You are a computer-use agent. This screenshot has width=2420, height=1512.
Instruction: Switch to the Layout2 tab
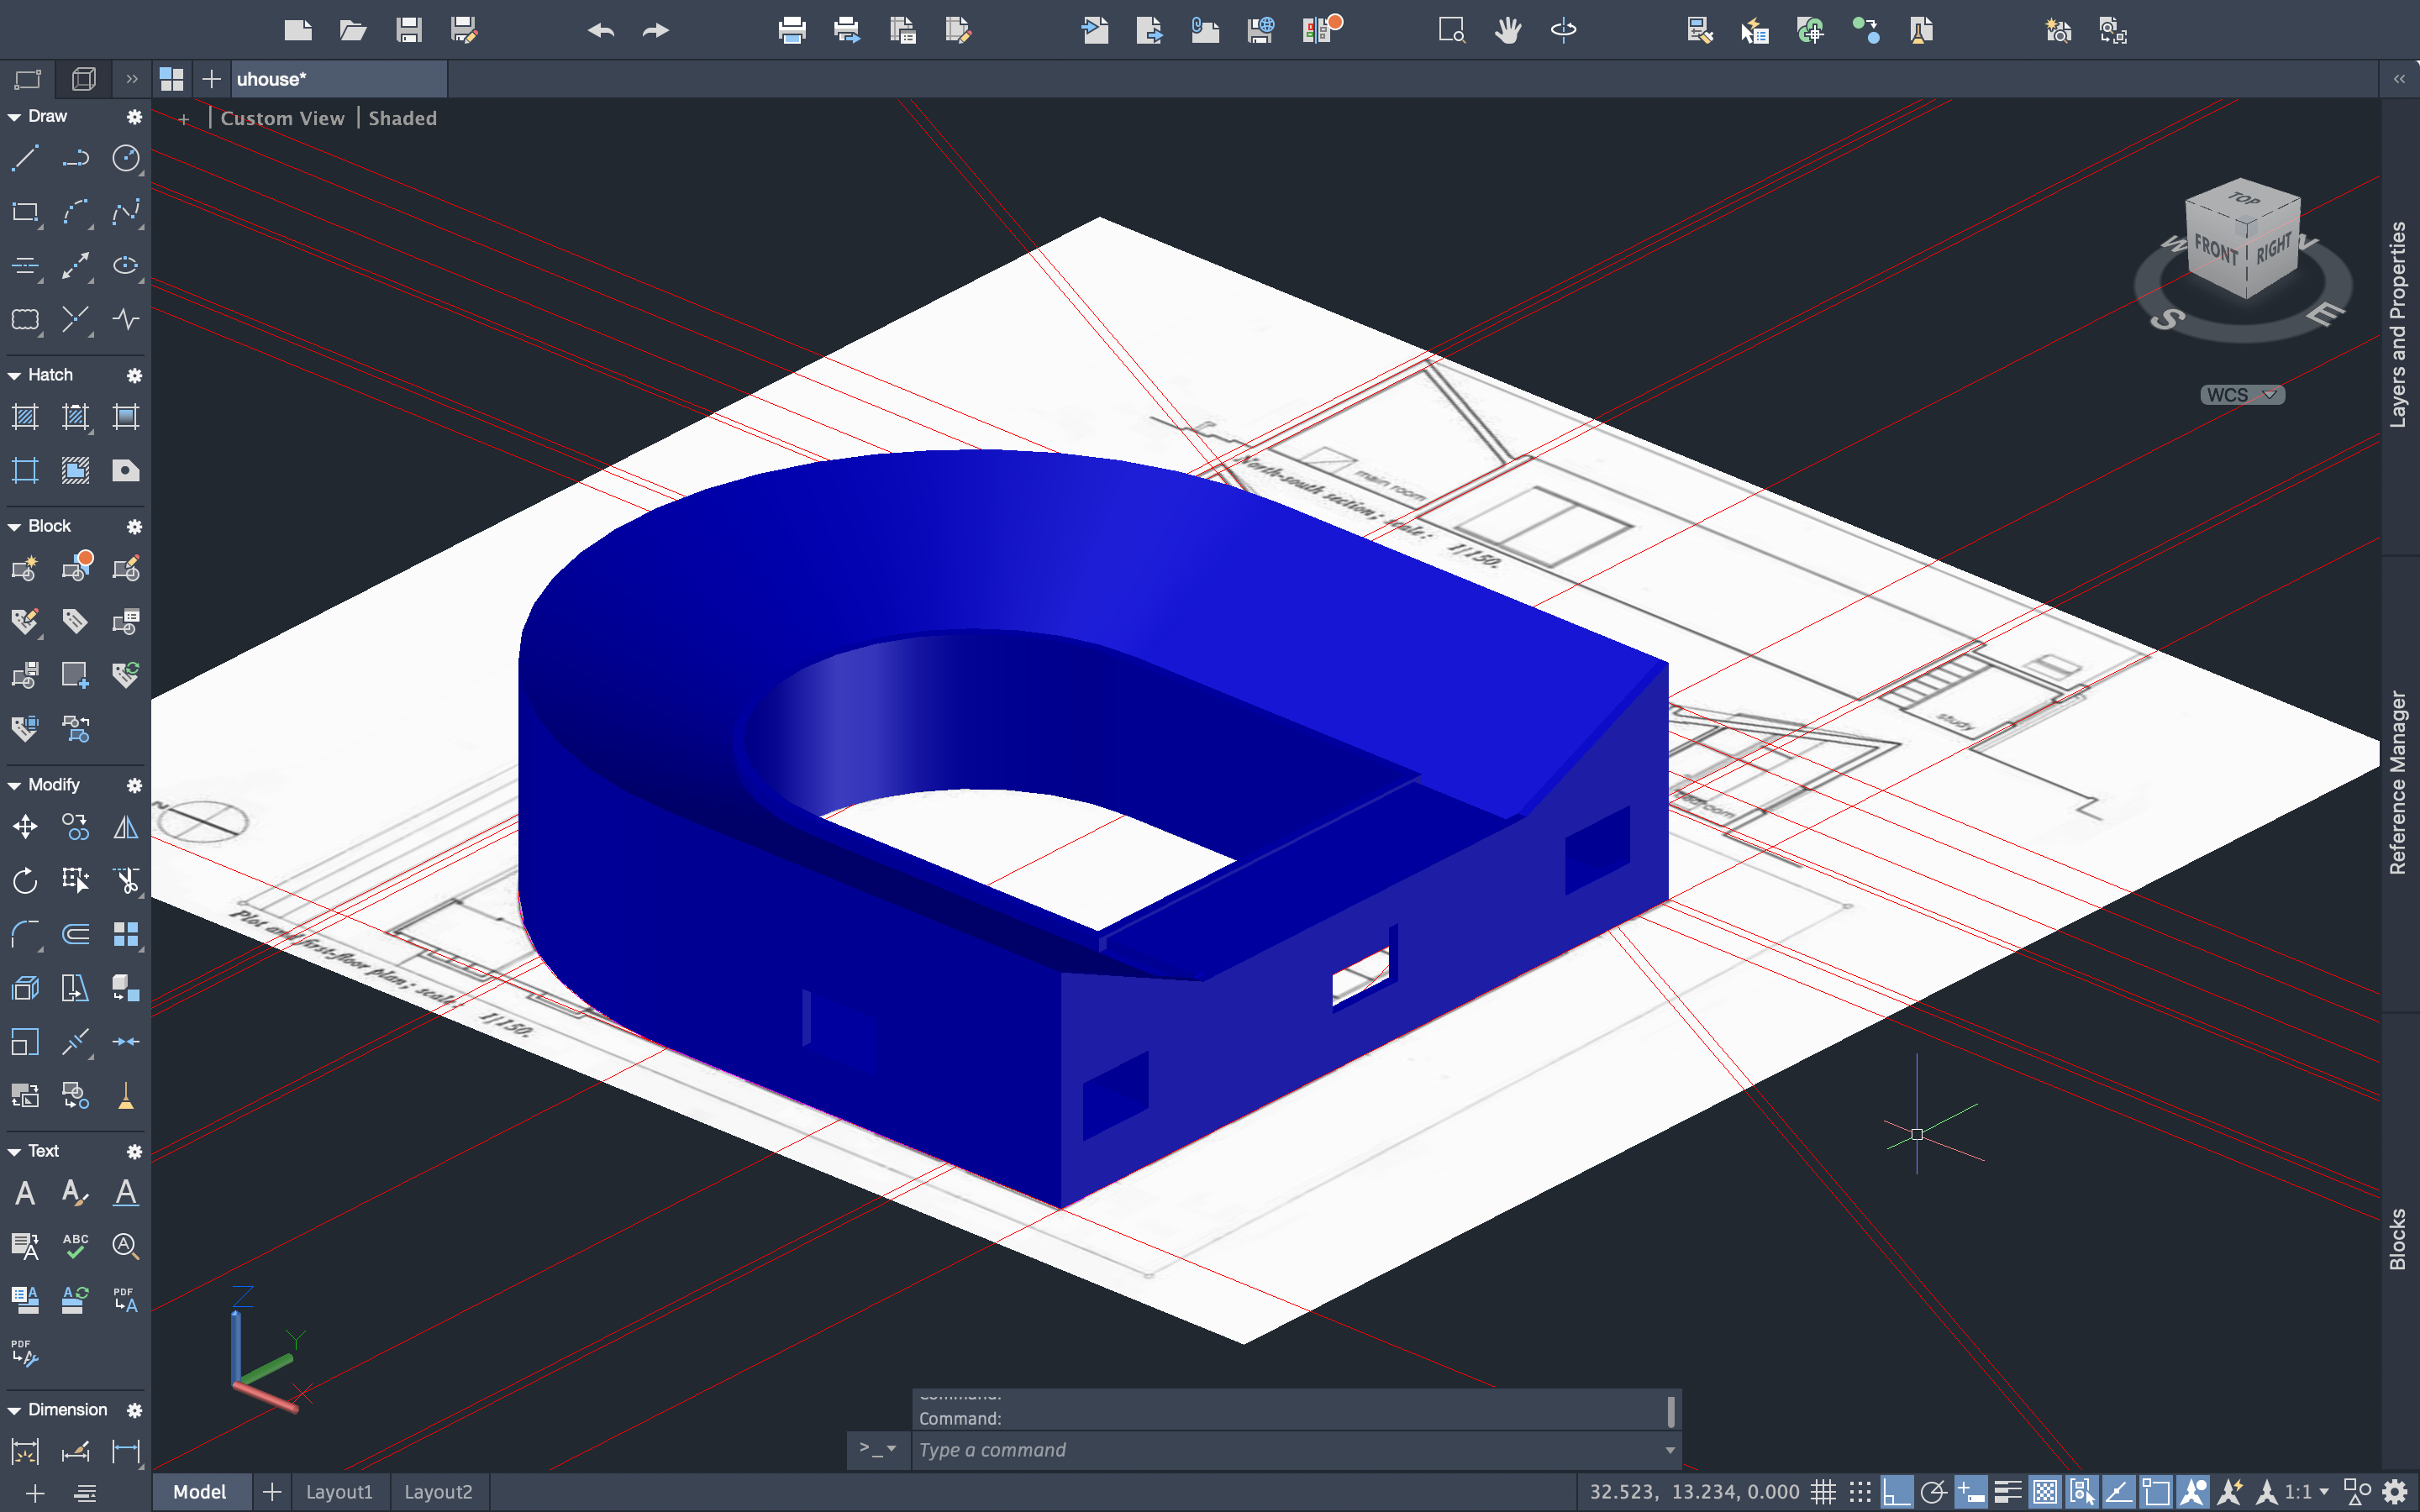(438, 1492)
